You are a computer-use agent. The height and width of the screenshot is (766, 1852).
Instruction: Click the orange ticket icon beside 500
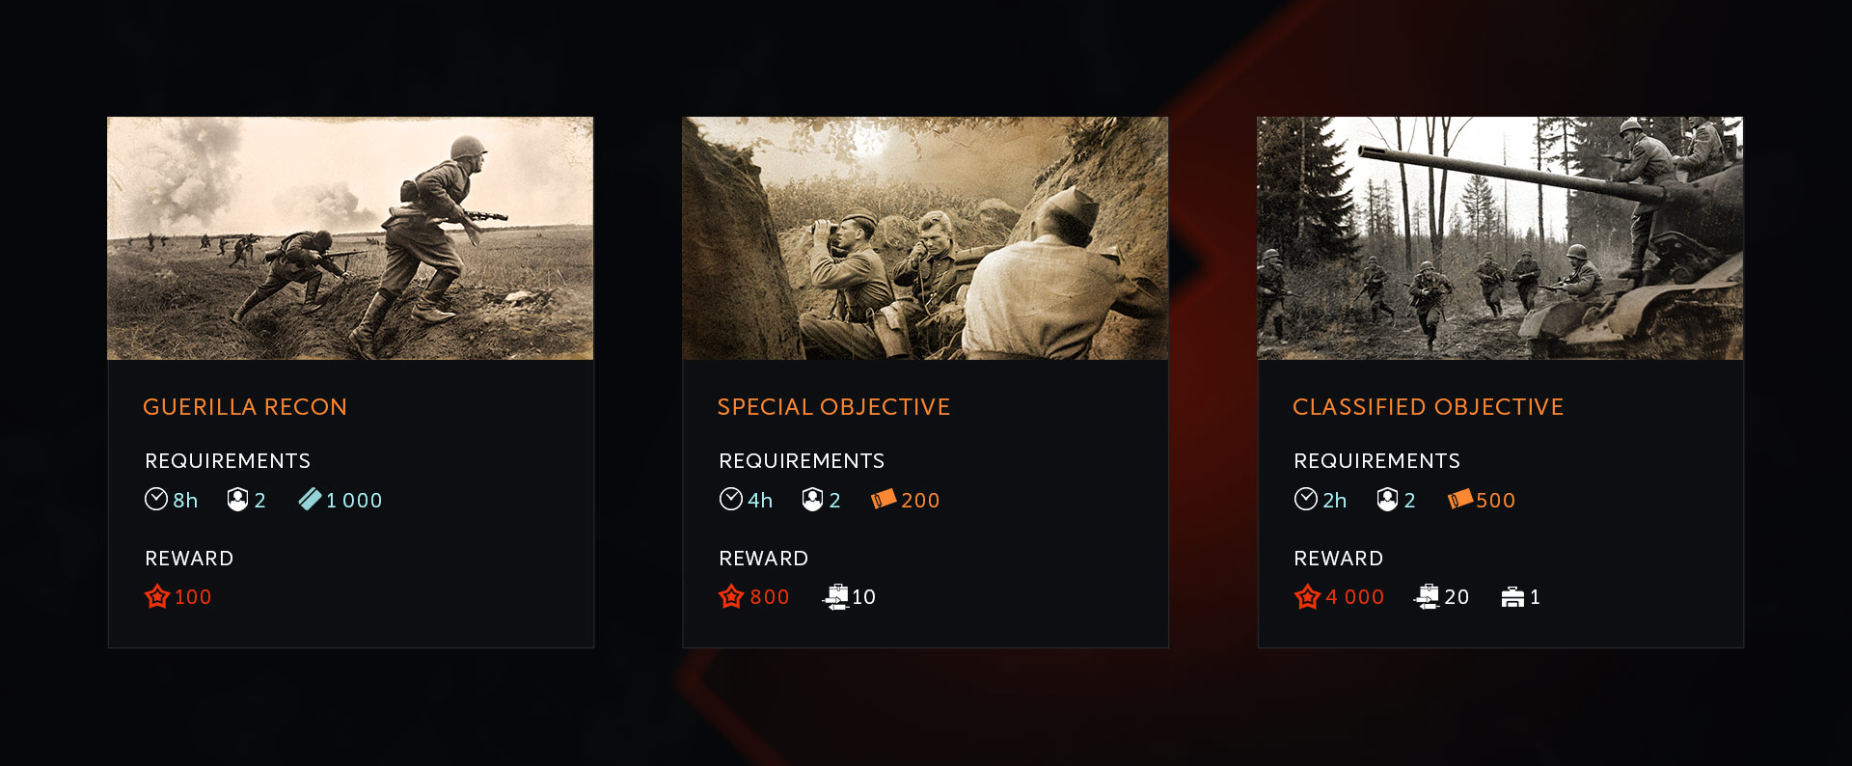pos(1459,499)
